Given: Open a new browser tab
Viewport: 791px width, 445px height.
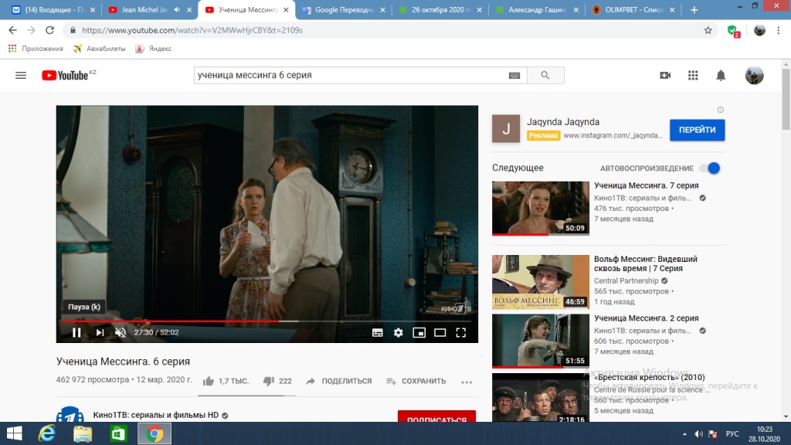Looking at the screenshot, I should tap(694, 9).
